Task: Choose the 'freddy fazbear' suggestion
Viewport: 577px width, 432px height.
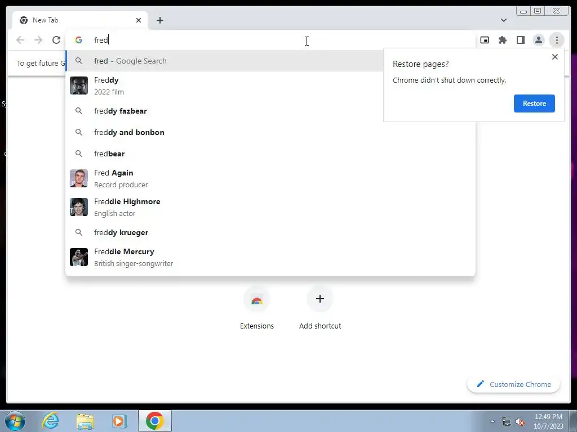Action: pos(270,111)
